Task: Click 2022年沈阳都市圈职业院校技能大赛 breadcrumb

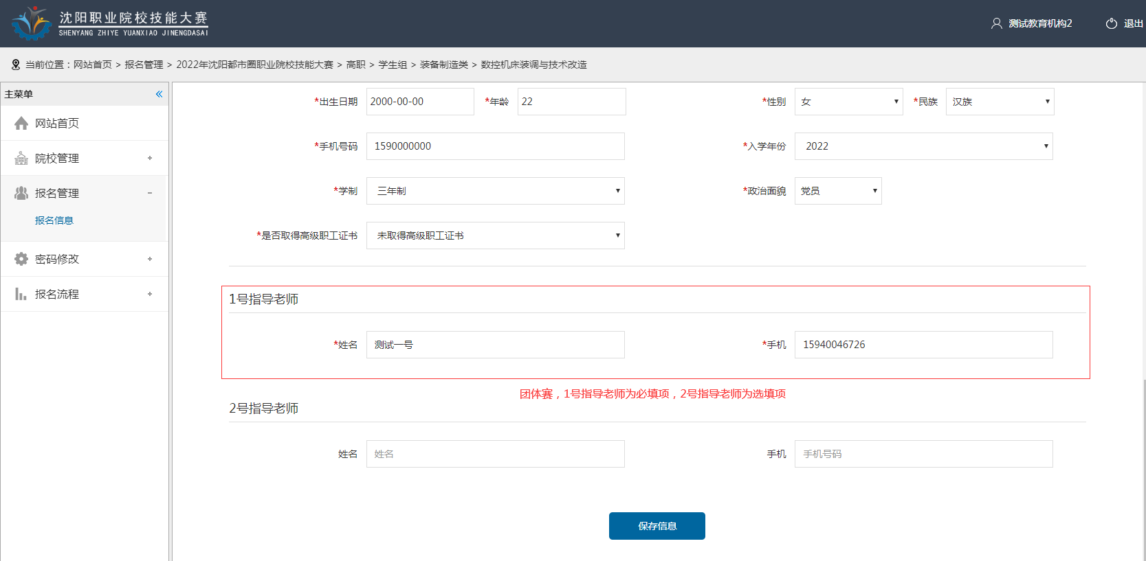Action: point(254,65)
